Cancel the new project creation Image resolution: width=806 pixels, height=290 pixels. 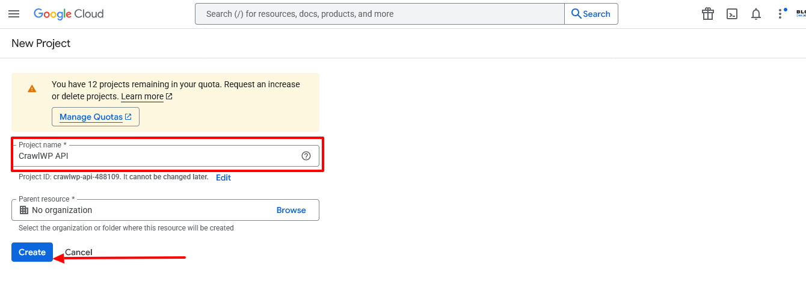(x=79, y=252)
